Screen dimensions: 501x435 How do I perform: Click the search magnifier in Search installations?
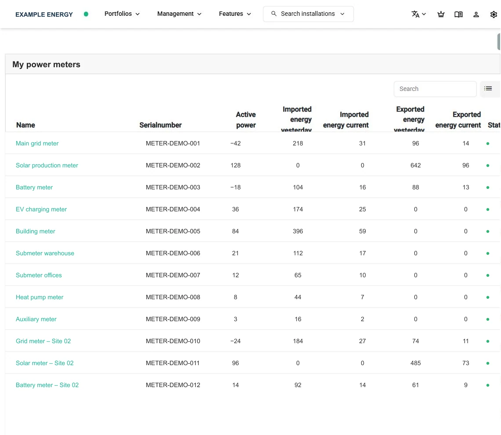274,14
